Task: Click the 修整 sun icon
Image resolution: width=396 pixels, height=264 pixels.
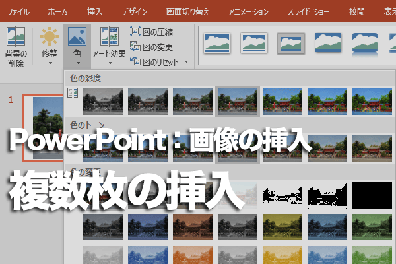Action: click(49, 36)
